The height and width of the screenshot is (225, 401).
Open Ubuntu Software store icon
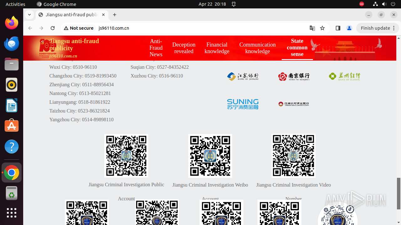pyautogui.click(x=12, y=126)
